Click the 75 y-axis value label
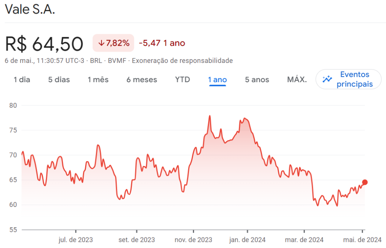 pos(13,130)
